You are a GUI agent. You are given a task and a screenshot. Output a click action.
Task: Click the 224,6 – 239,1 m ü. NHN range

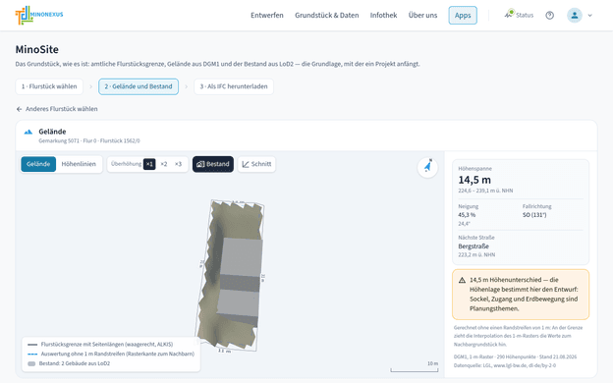485,191
